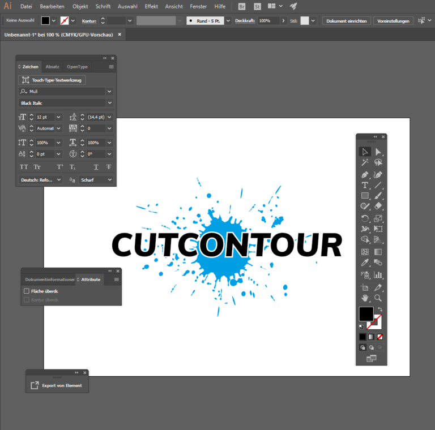This screenshot has width=435, height=430.
Task: Choose the Rectangle tool
Action: [x=365, y=196]
